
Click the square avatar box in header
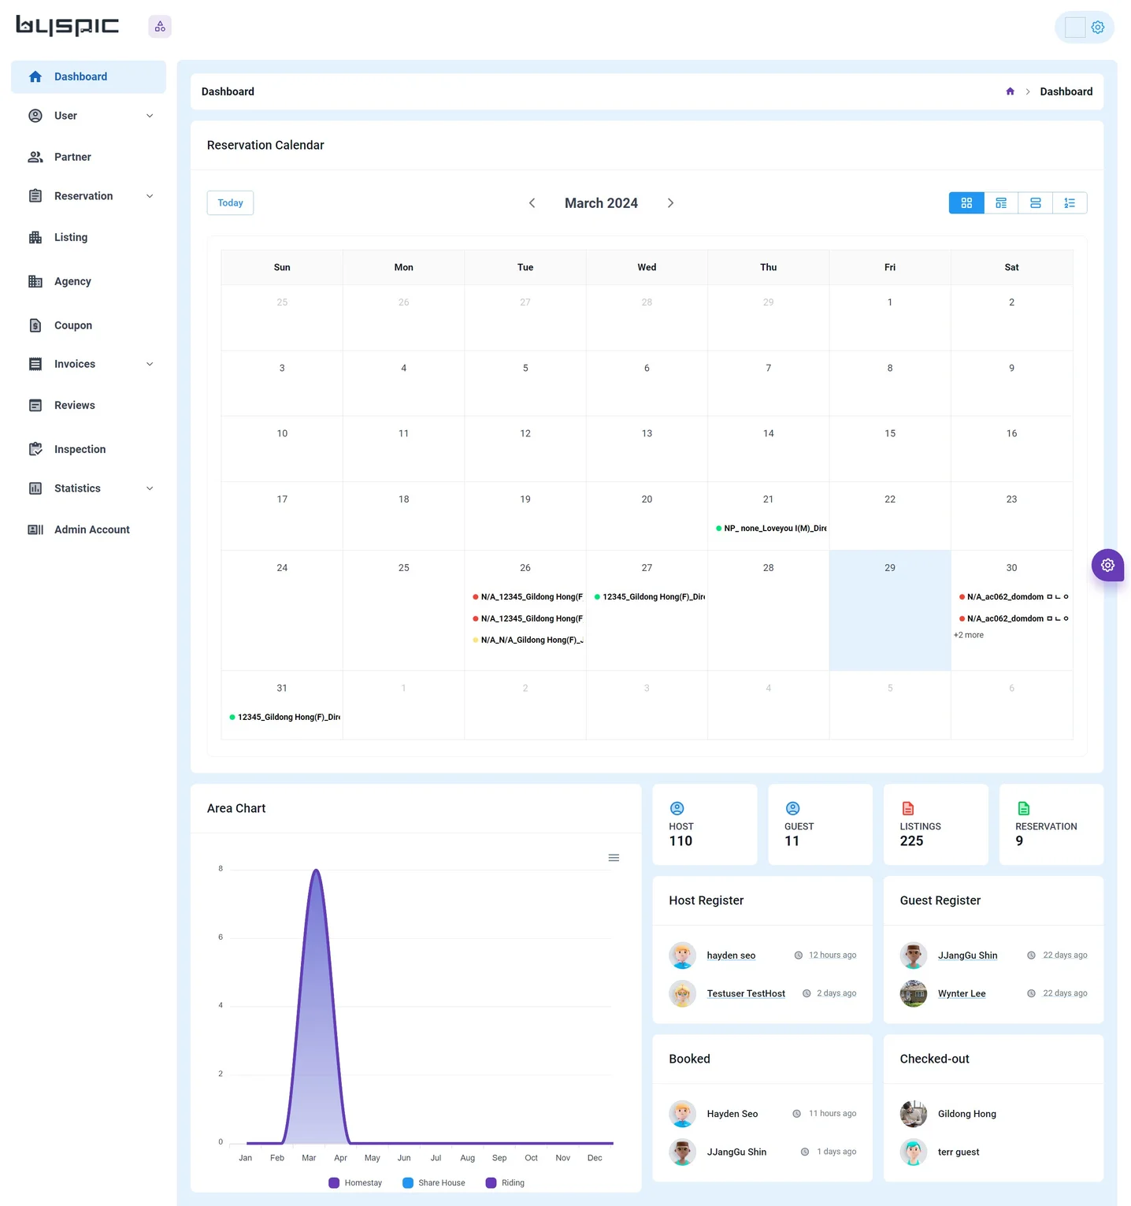(1074, 27)
